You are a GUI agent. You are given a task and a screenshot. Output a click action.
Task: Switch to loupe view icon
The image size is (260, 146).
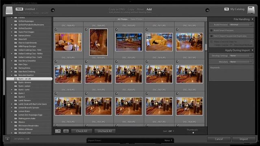(x=66, y=131)
